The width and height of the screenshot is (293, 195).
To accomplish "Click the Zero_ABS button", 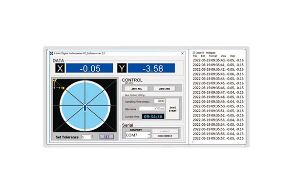I will click(x=165, y=89).
